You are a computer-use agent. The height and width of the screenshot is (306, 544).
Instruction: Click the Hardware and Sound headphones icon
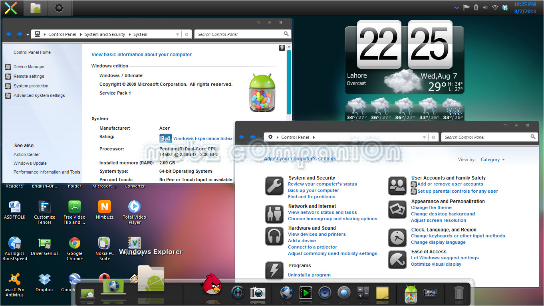274,236
